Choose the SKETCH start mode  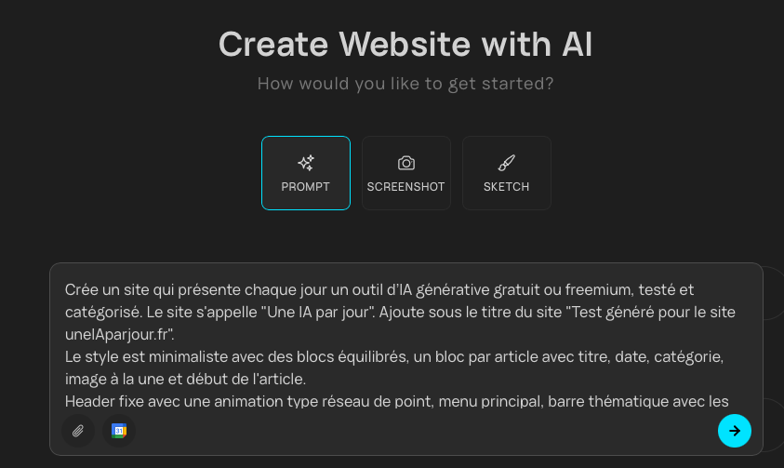pyautogui.click(x=506, y=187)
